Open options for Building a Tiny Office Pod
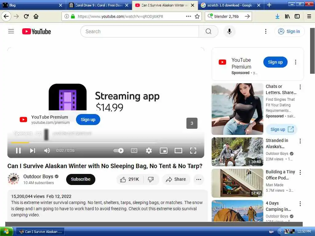Screen dimensions: 315x236 pyautogui.click(x=300, y=172)
